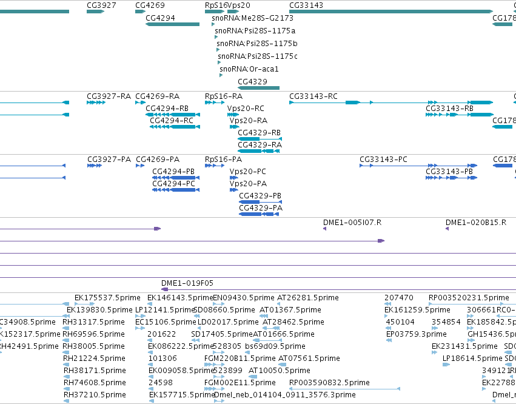Open EST AT26281.5prime
Image resolution: width=516 pixels, height=404 pixels.
(308, 298)
